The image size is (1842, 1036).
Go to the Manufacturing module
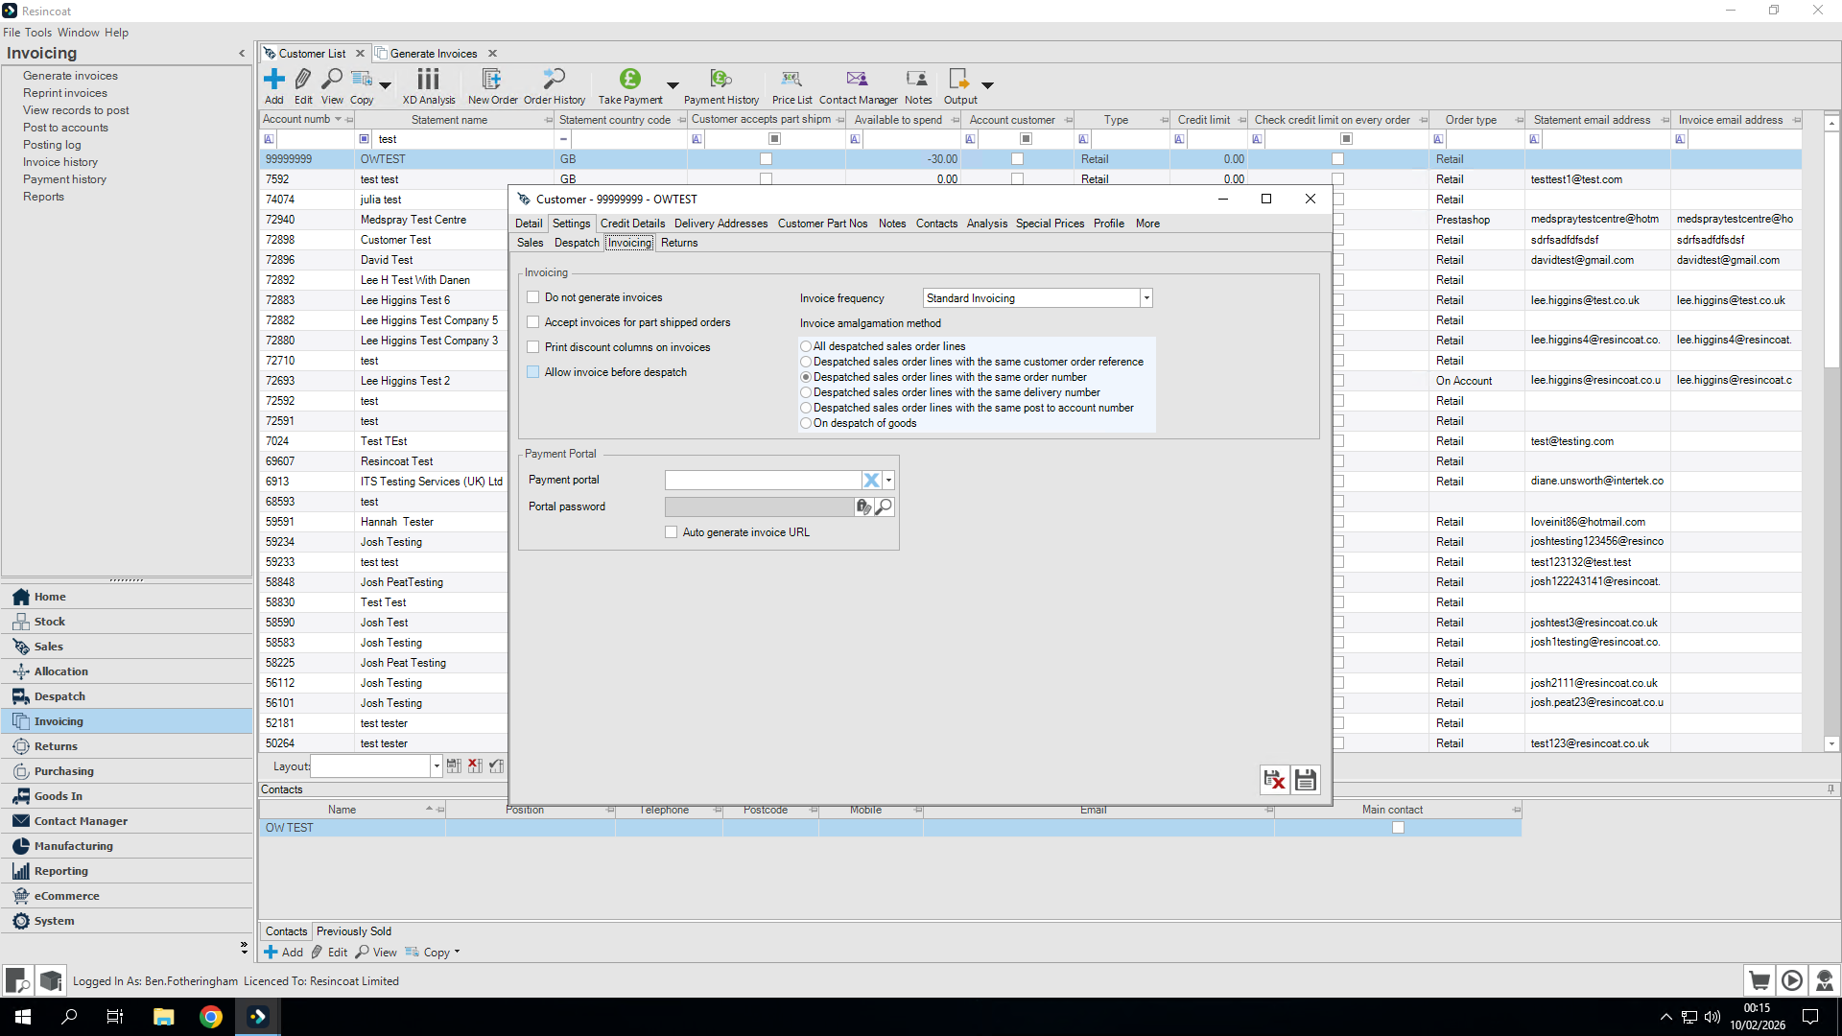click(x=73, y=846)
